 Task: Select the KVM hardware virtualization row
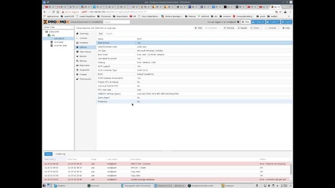pos(194,78)
